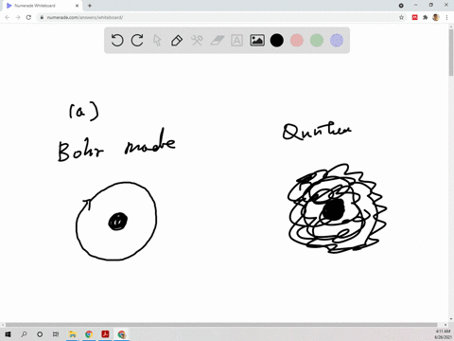Open Chrome three-dot menu
454x341 pixels.
446,17
